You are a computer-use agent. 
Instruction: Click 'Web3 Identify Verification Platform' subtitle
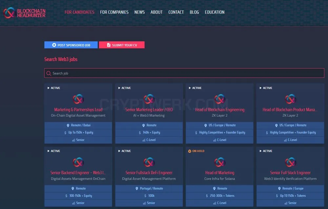290,179
